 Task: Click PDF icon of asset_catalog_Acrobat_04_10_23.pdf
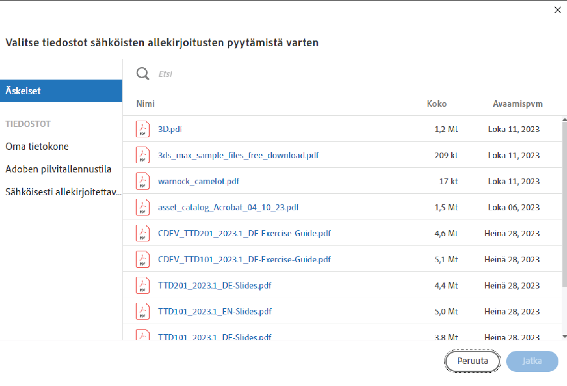point(143,207)
